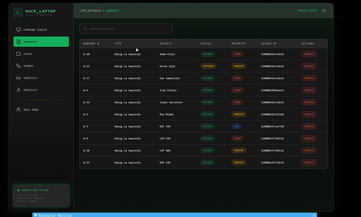Image resolution: width=361 pixels, height=217 pixels.
Task: Click the WARRANT # column header
Action: click(91, 43)
